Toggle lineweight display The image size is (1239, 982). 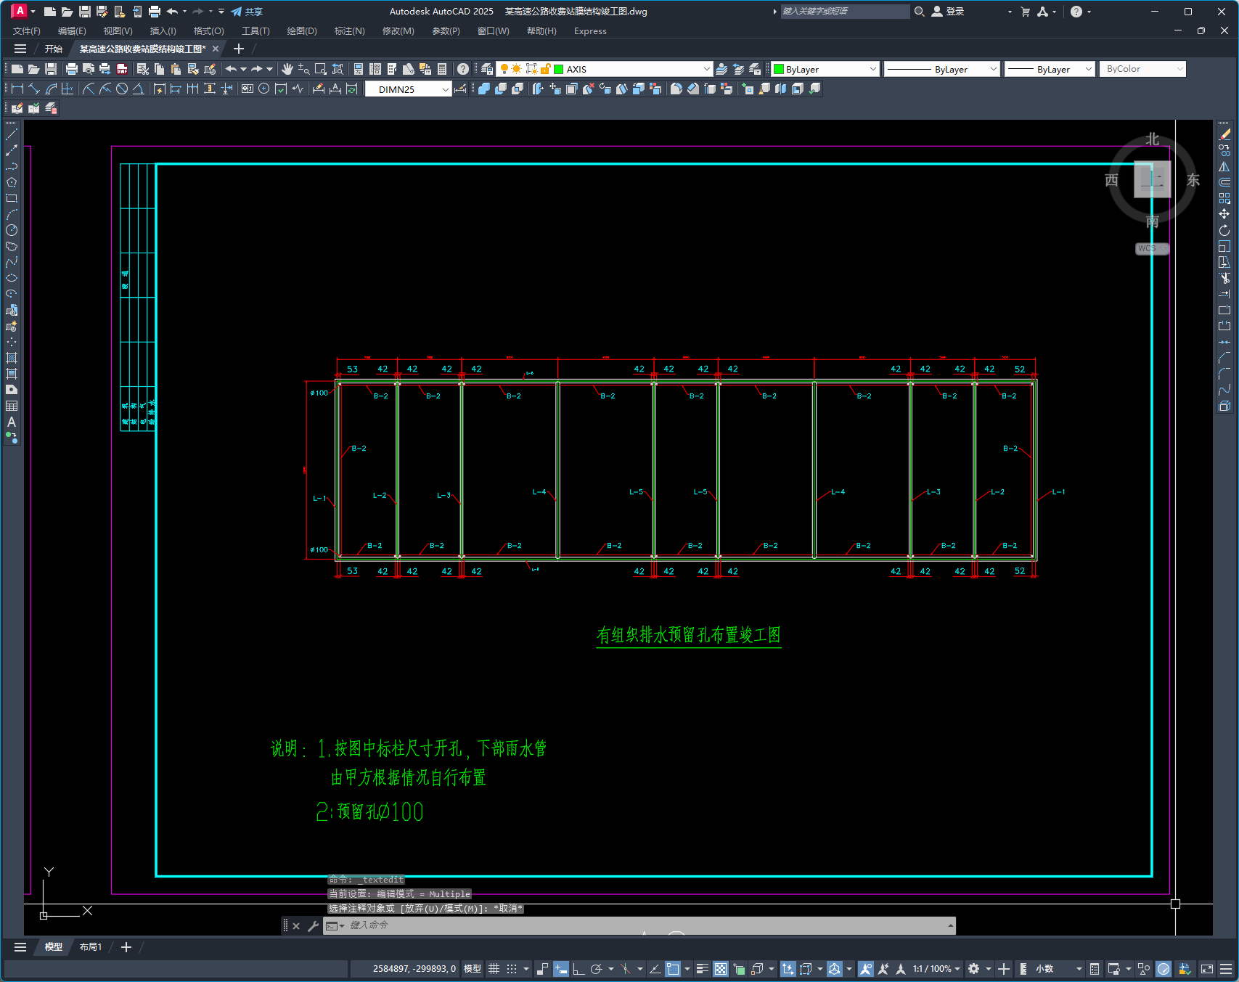702,969
